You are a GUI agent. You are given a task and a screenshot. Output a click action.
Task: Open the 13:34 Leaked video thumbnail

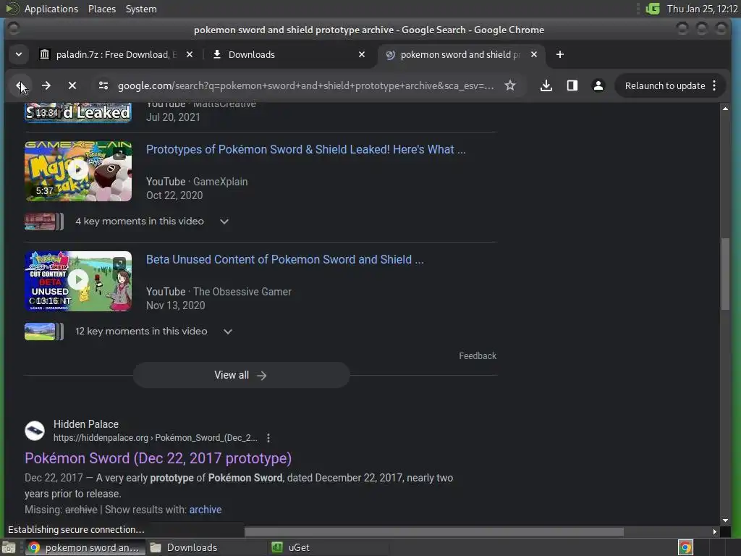pyautogui.click(x=78, y=112)
